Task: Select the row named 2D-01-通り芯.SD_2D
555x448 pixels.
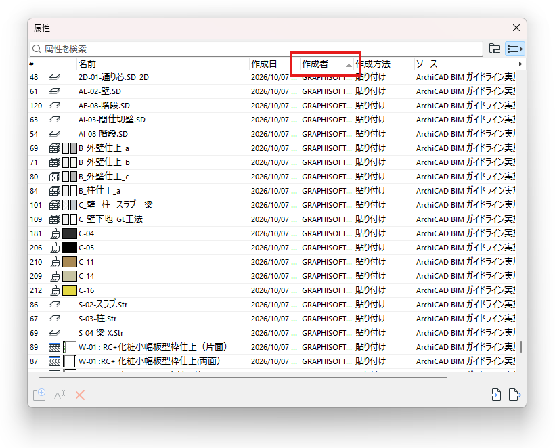Action: [x=272, y=76]
